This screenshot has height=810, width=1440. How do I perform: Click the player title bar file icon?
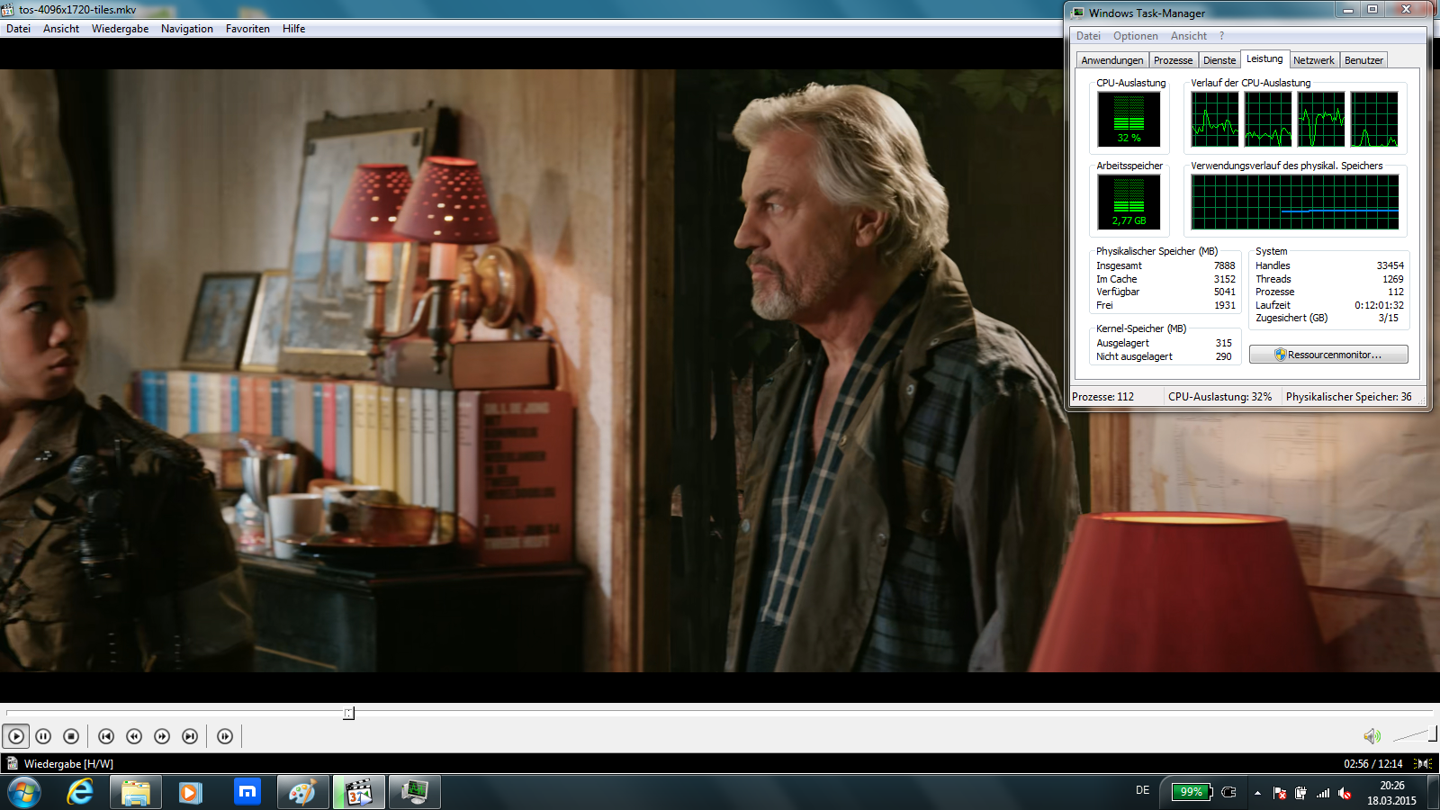(8, 10)
